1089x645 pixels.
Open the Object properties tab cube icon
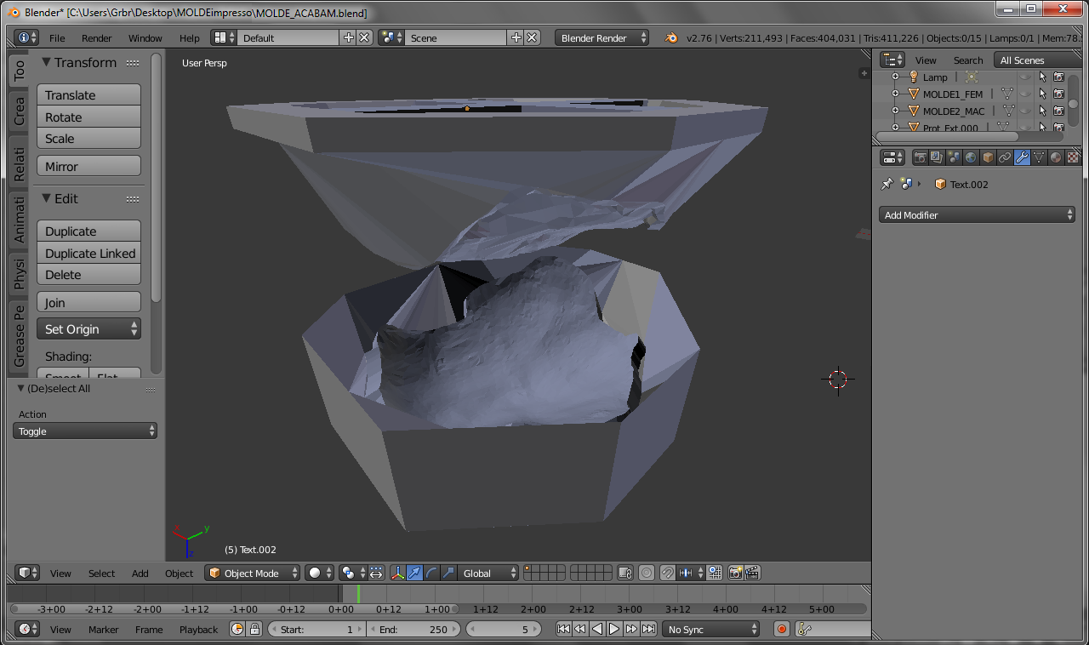point(988,157)
